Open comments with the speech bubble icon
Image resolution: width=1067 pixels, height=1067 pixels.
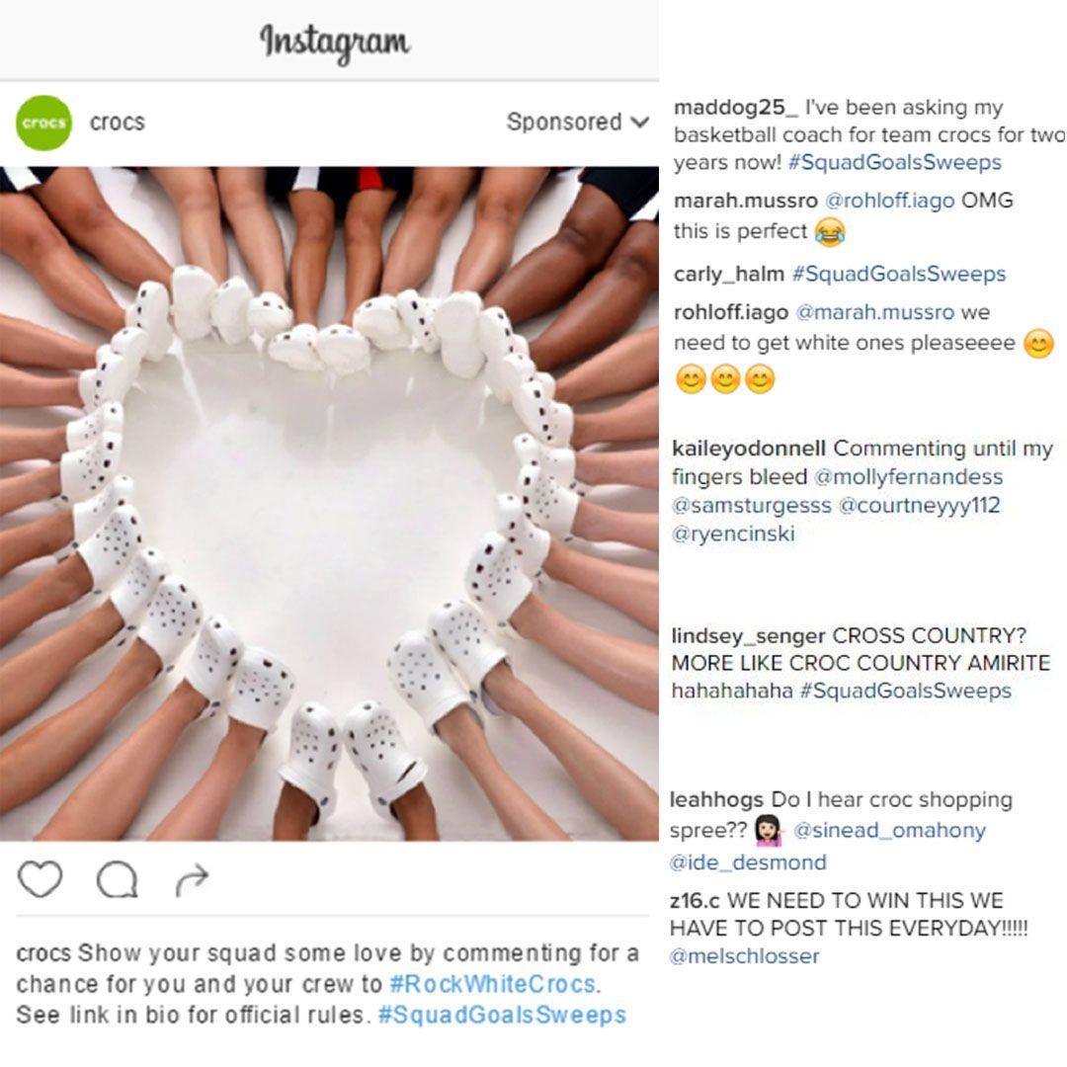117,879
